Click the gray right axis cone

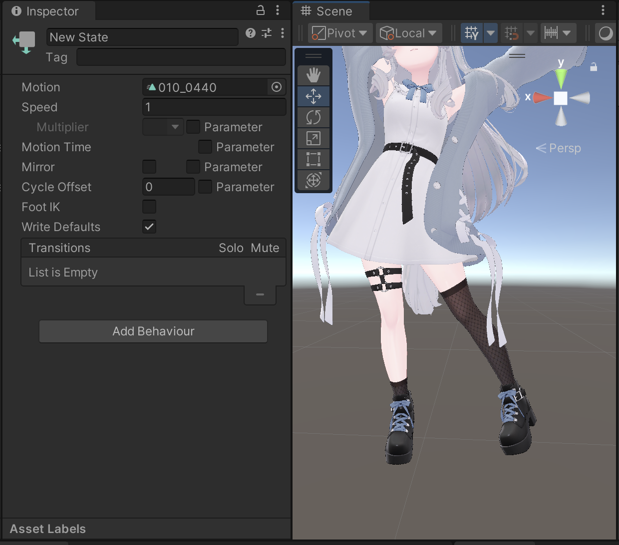tap(580, 98)
